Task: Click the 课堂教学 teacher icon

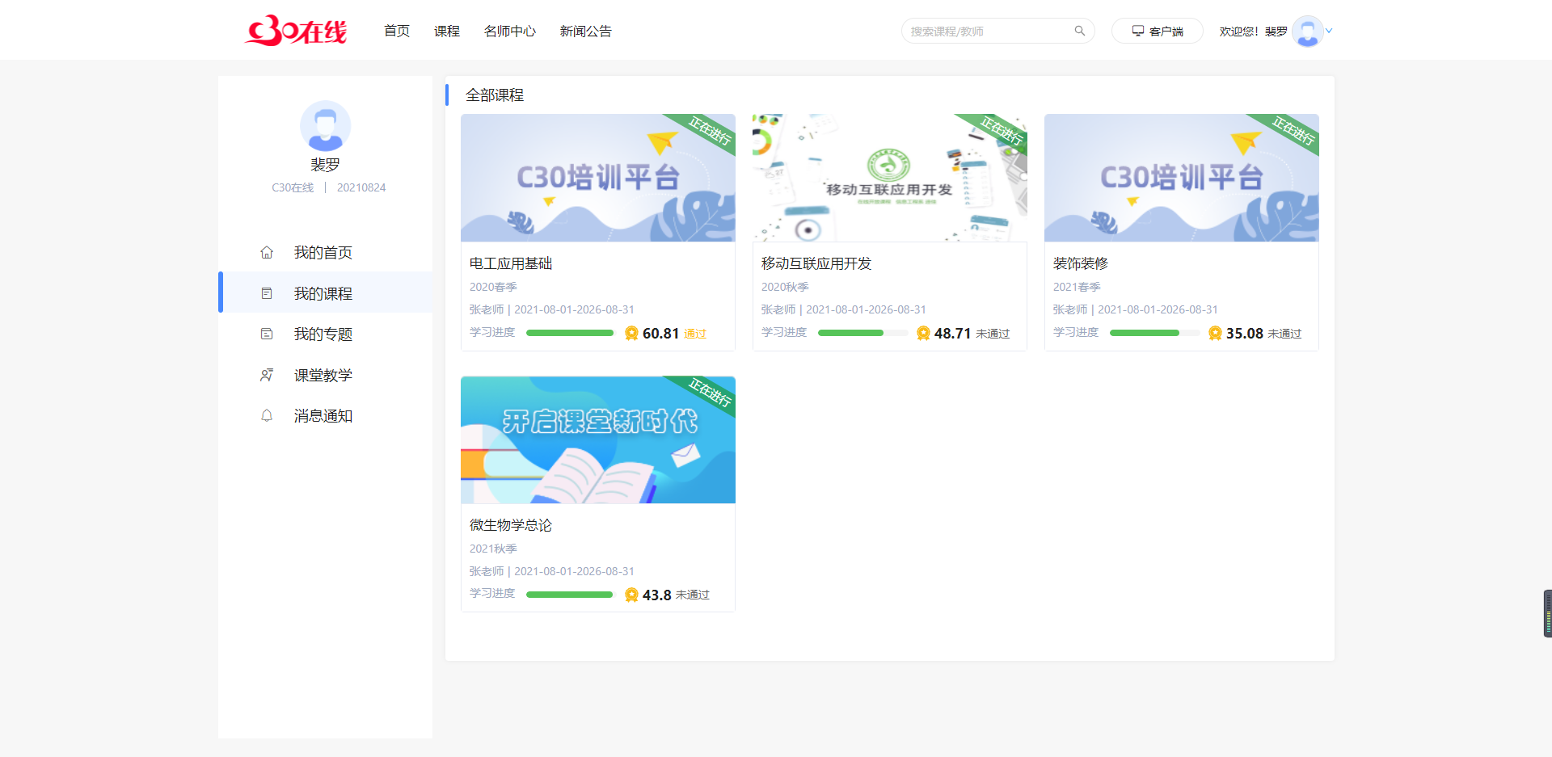Action: [x=267, y=375]
